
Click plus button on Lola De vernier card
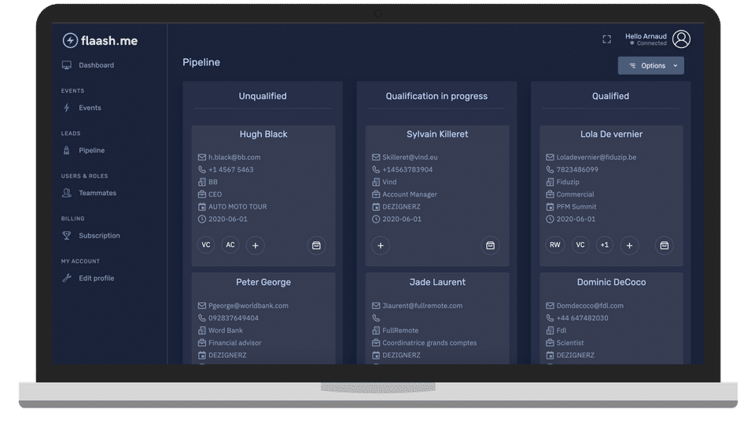pos(629,245)
